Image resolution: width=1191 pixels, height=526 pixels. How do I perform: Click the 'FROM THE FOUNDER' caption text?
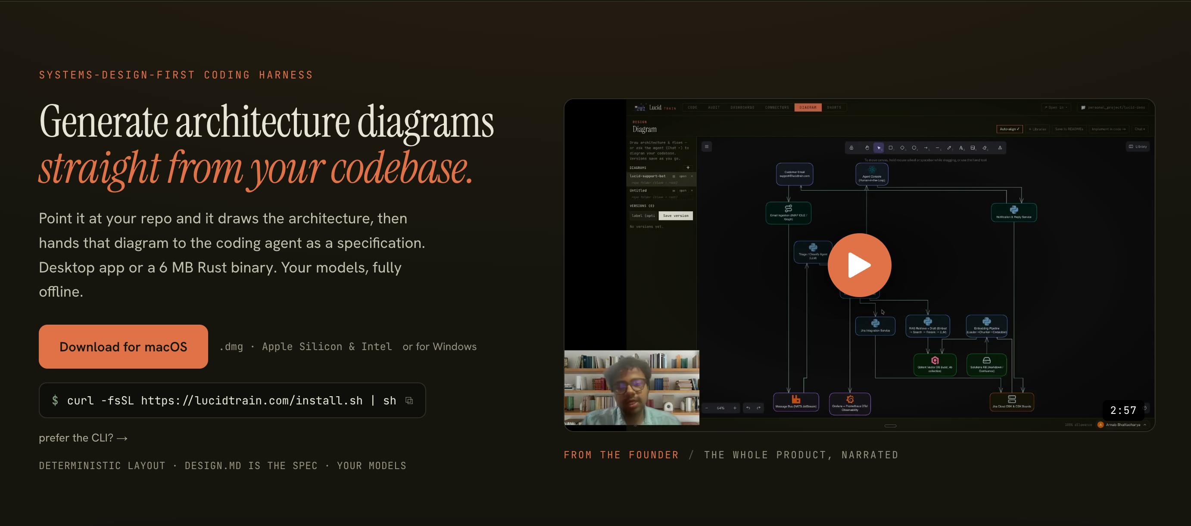621,455
